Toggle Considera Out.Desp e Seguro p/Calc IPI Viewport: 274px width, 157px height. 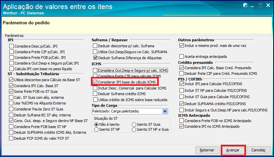12,63
